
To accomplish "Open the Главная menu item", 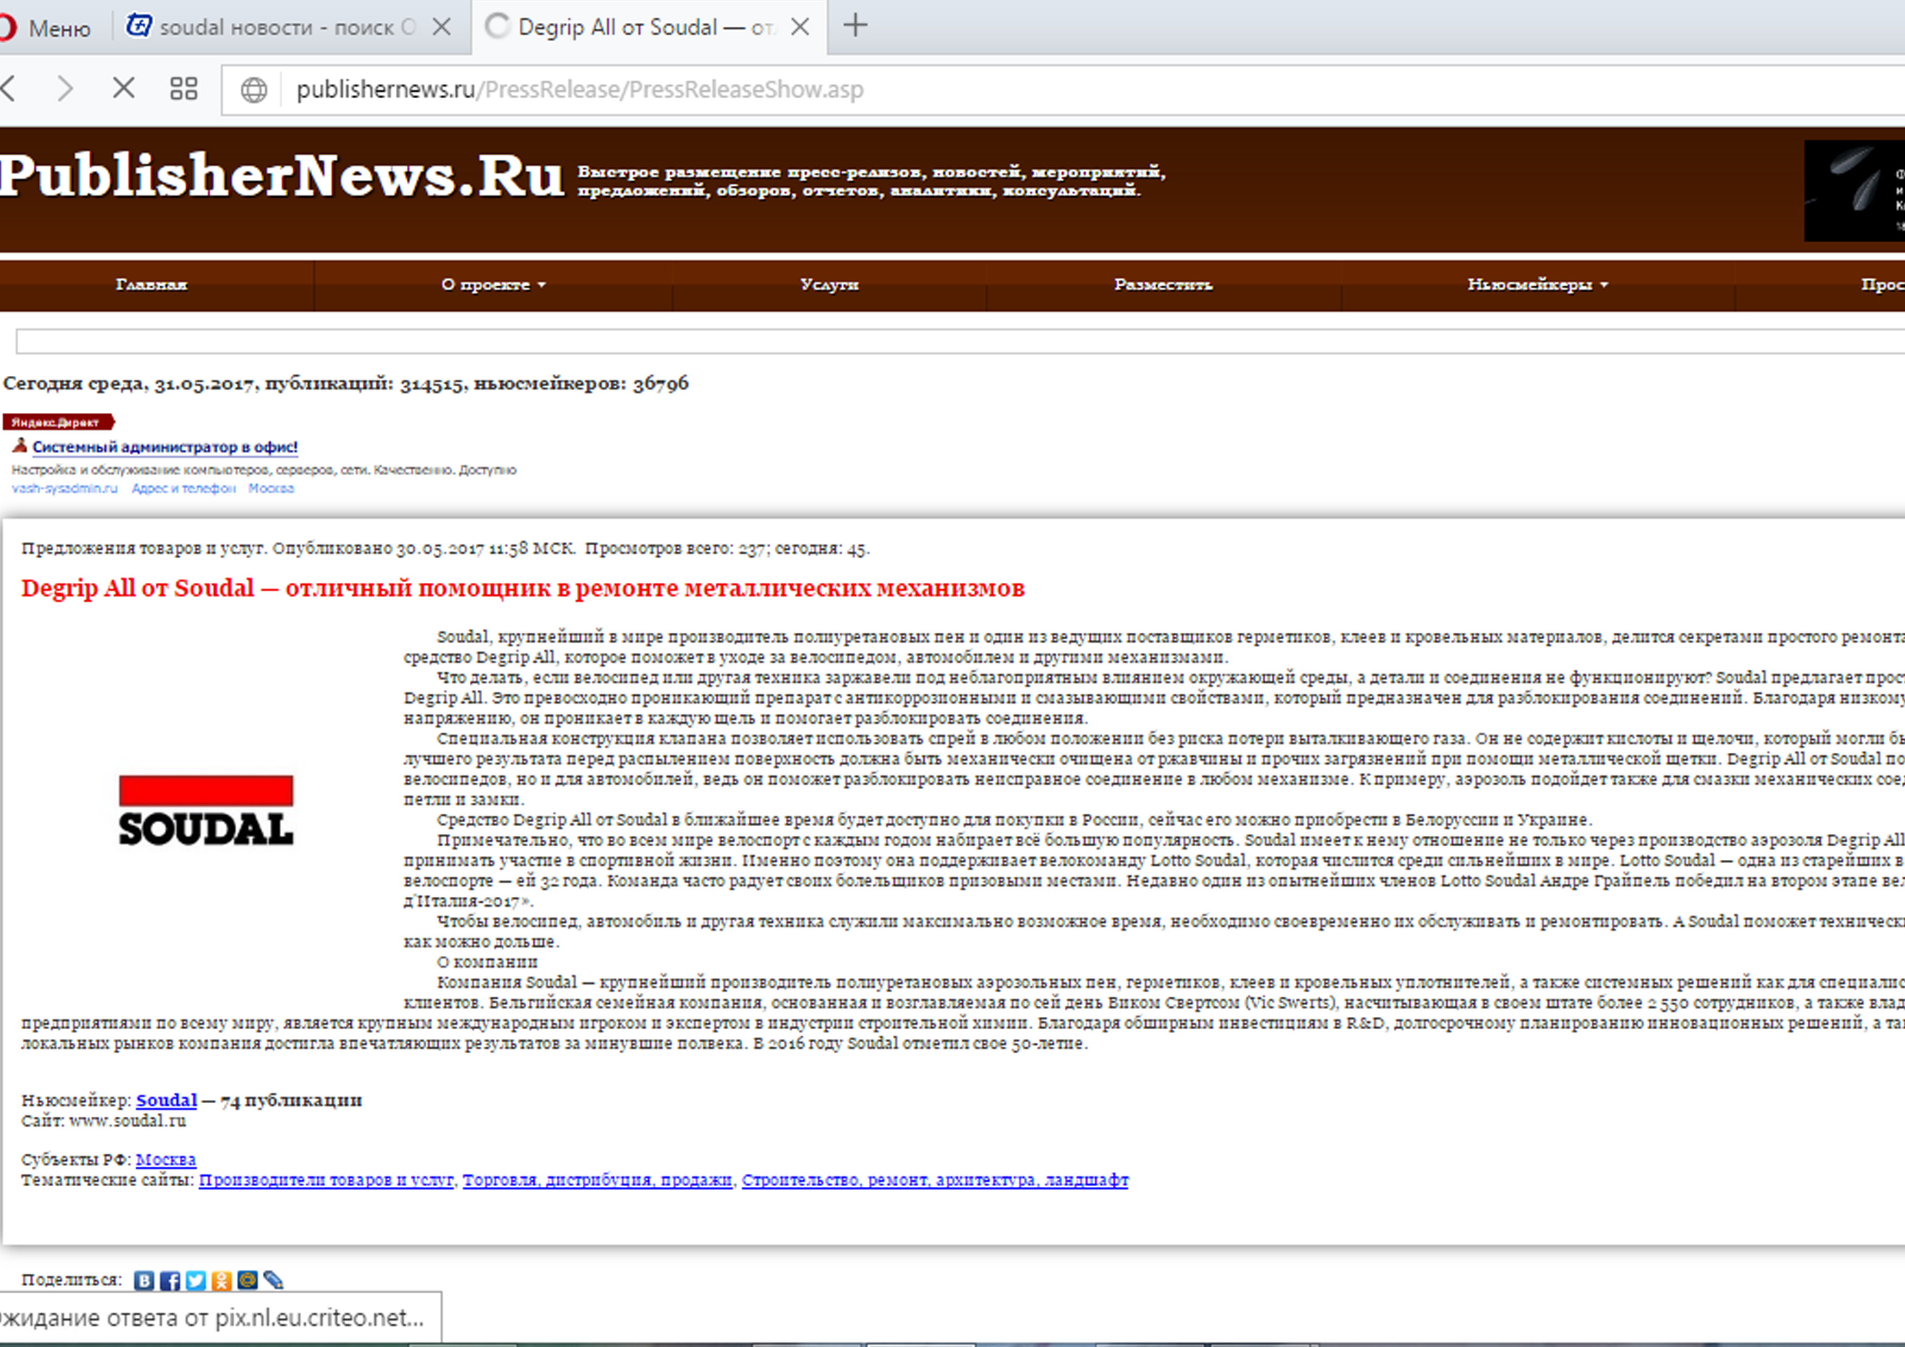I will pos(151,285).
